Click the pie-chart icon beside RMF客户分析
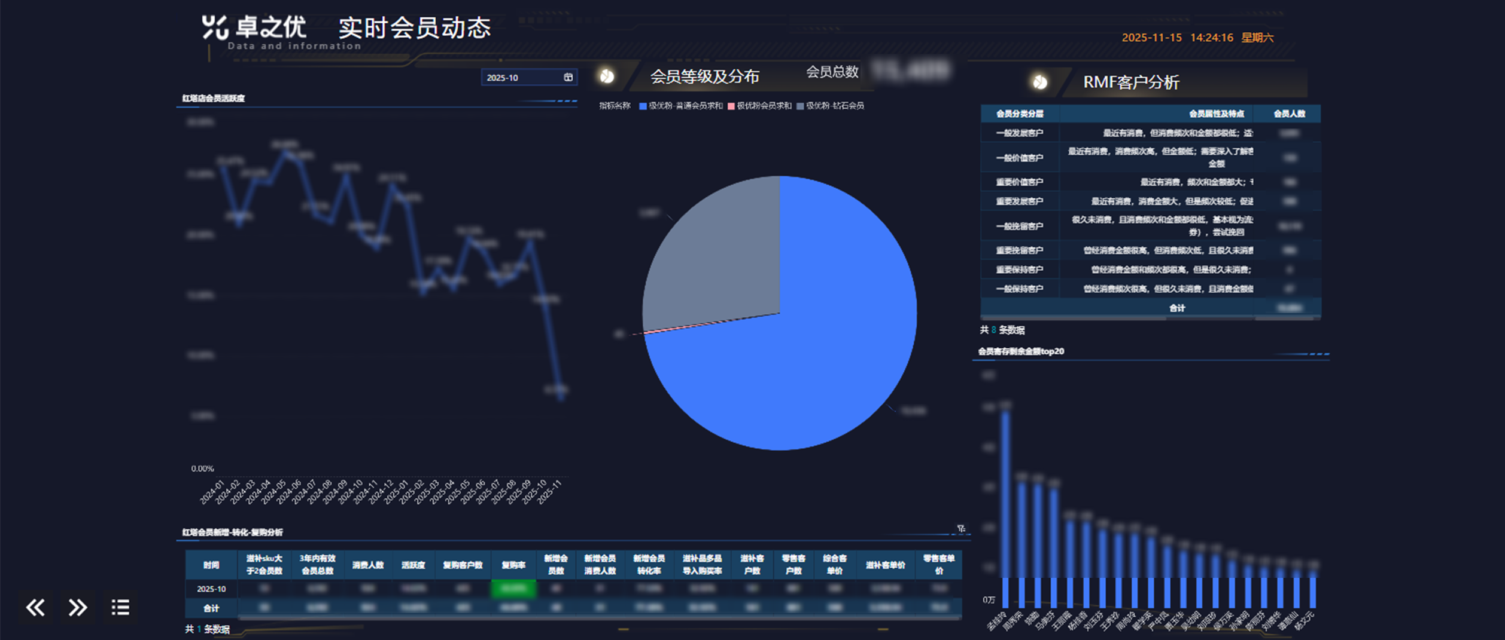 point(1039,82)
